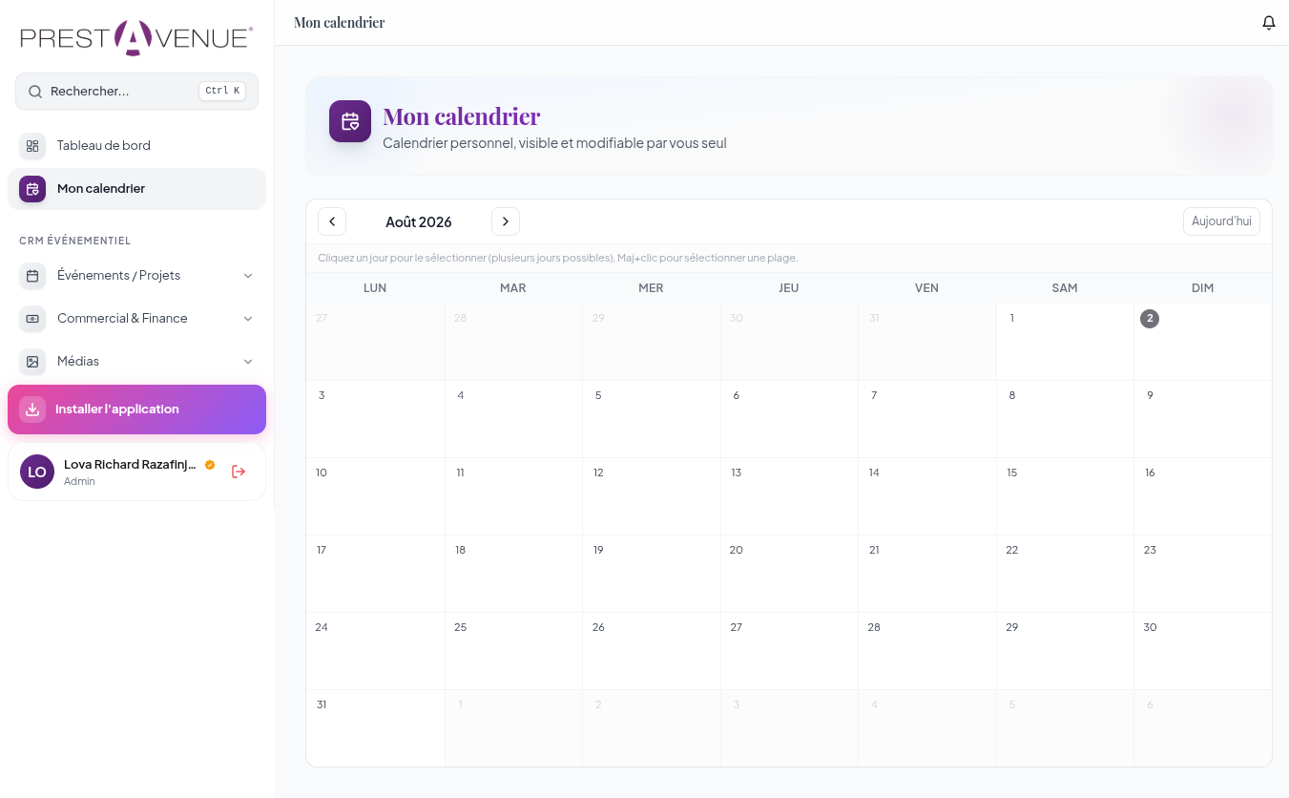Click the calendar icon in the page header
This screenshot has width=1289, height=798.
pyautogui.click(x=350, y=121)
